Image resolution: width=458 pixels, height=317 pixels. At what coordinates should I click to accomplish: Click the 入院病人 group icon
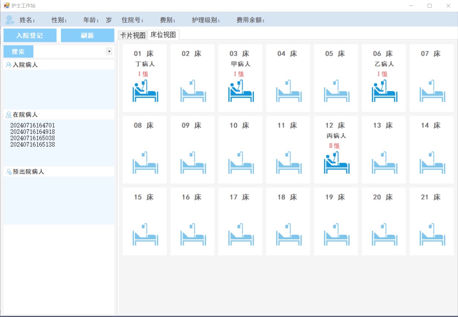[x=9, y=65]
